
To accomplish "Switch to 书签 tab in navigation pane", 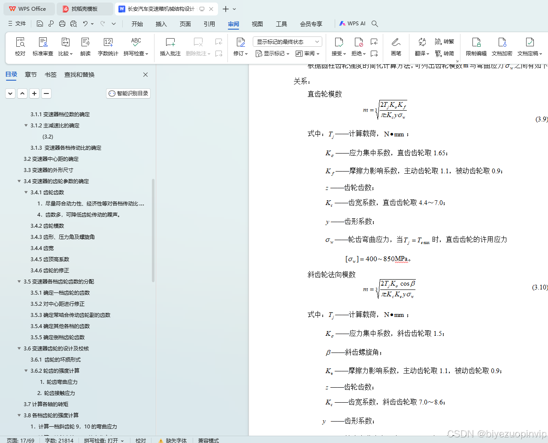I will pyautogui.click(x=51, y=75).
